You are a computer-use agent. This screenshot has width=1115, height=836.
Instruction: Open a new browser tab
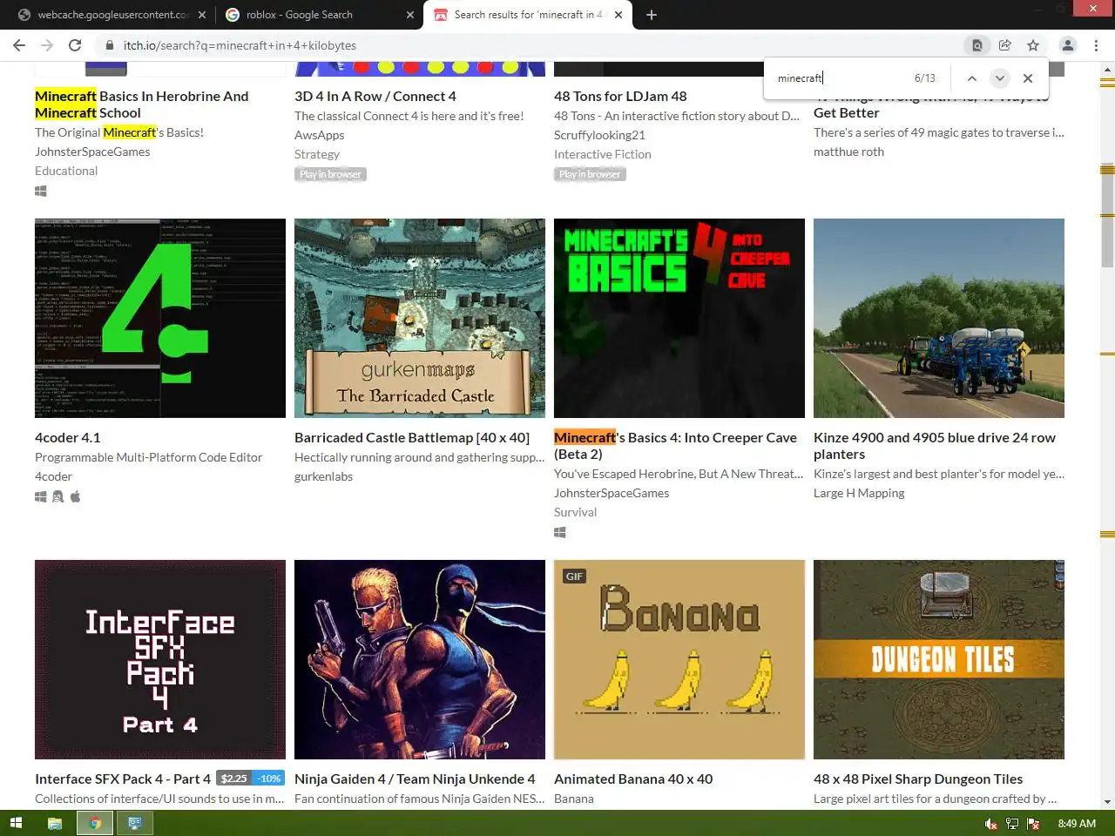(652, 15)
